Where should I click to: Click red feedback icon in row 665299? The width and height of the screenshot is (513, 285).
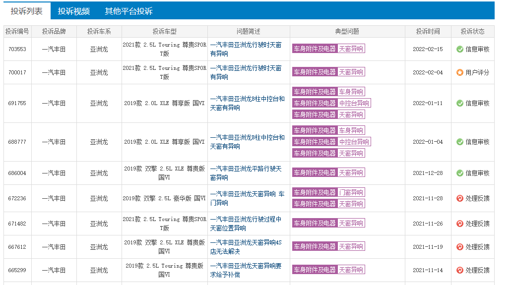pos(460,270)
